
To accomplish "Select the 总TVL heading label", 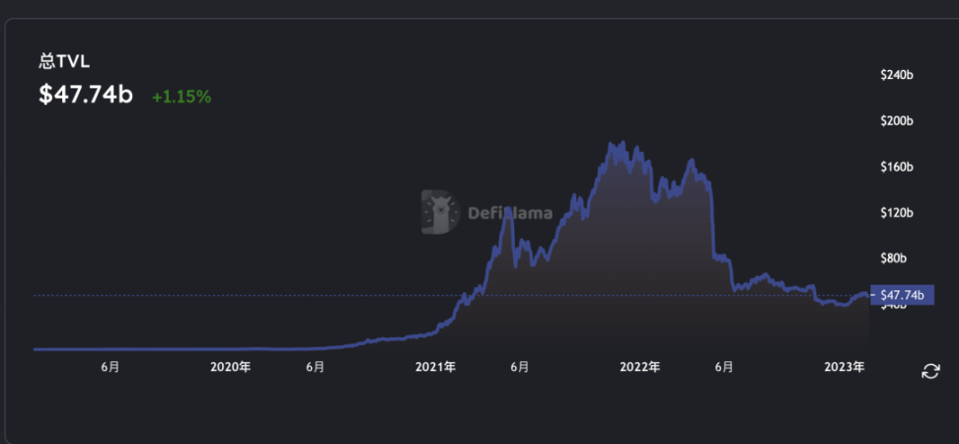I will point(65,61).
